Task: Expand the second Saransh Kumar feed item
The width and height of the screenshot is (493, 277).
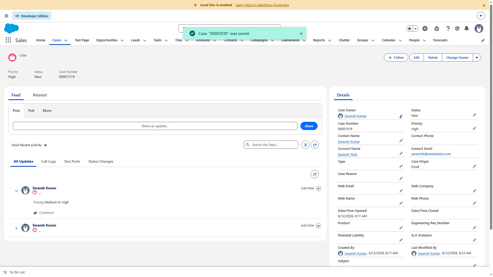Action: (16, 228)
